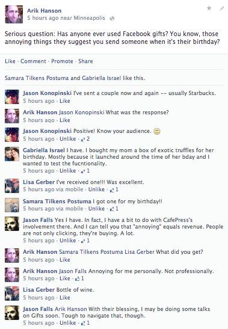Click the globe privacy icon beside Minneapolis
228x329 pixels.
tap(112, 19)
